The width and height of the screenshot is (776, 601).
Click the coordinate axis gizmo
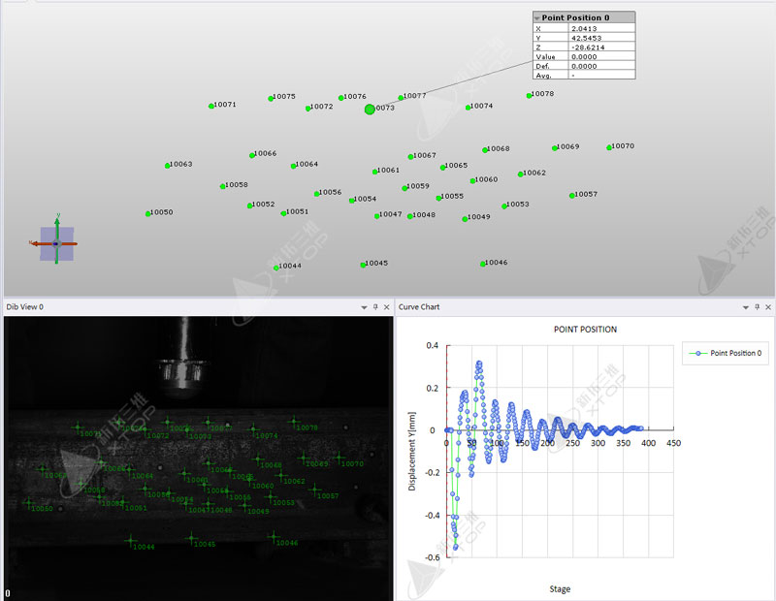point(56,243)
